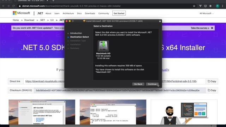Copy the direct link
Viewport: 226px width, 127px height.
pyautogui.click(x=212, y=81)
